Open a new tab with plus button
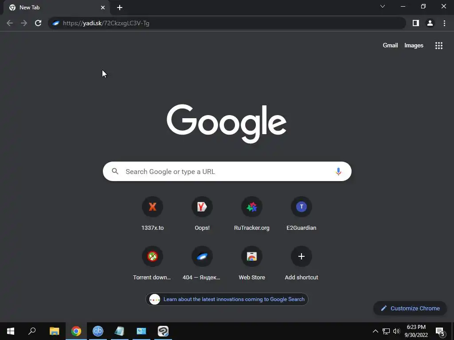Viewport: 454px width, 340px height. (120, 8)
